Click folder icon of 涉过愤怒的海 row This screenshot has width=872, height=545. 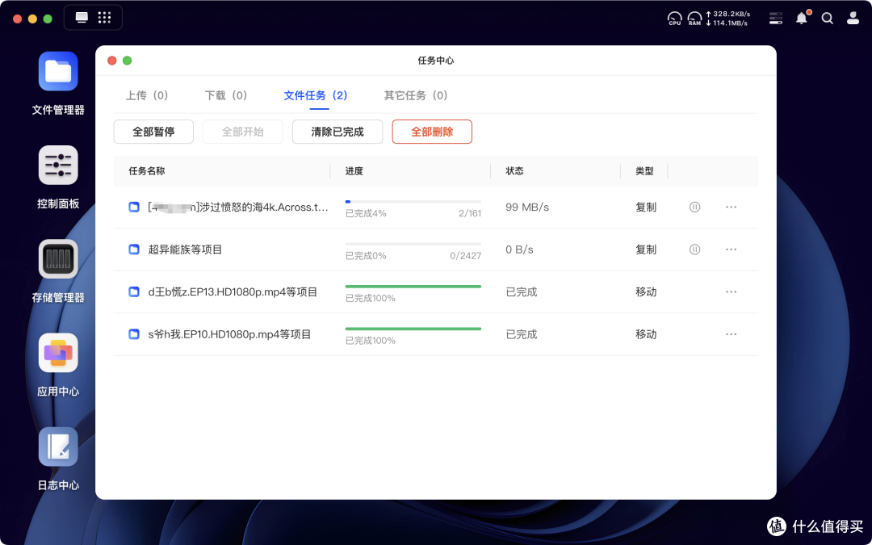tap(133, 207)
